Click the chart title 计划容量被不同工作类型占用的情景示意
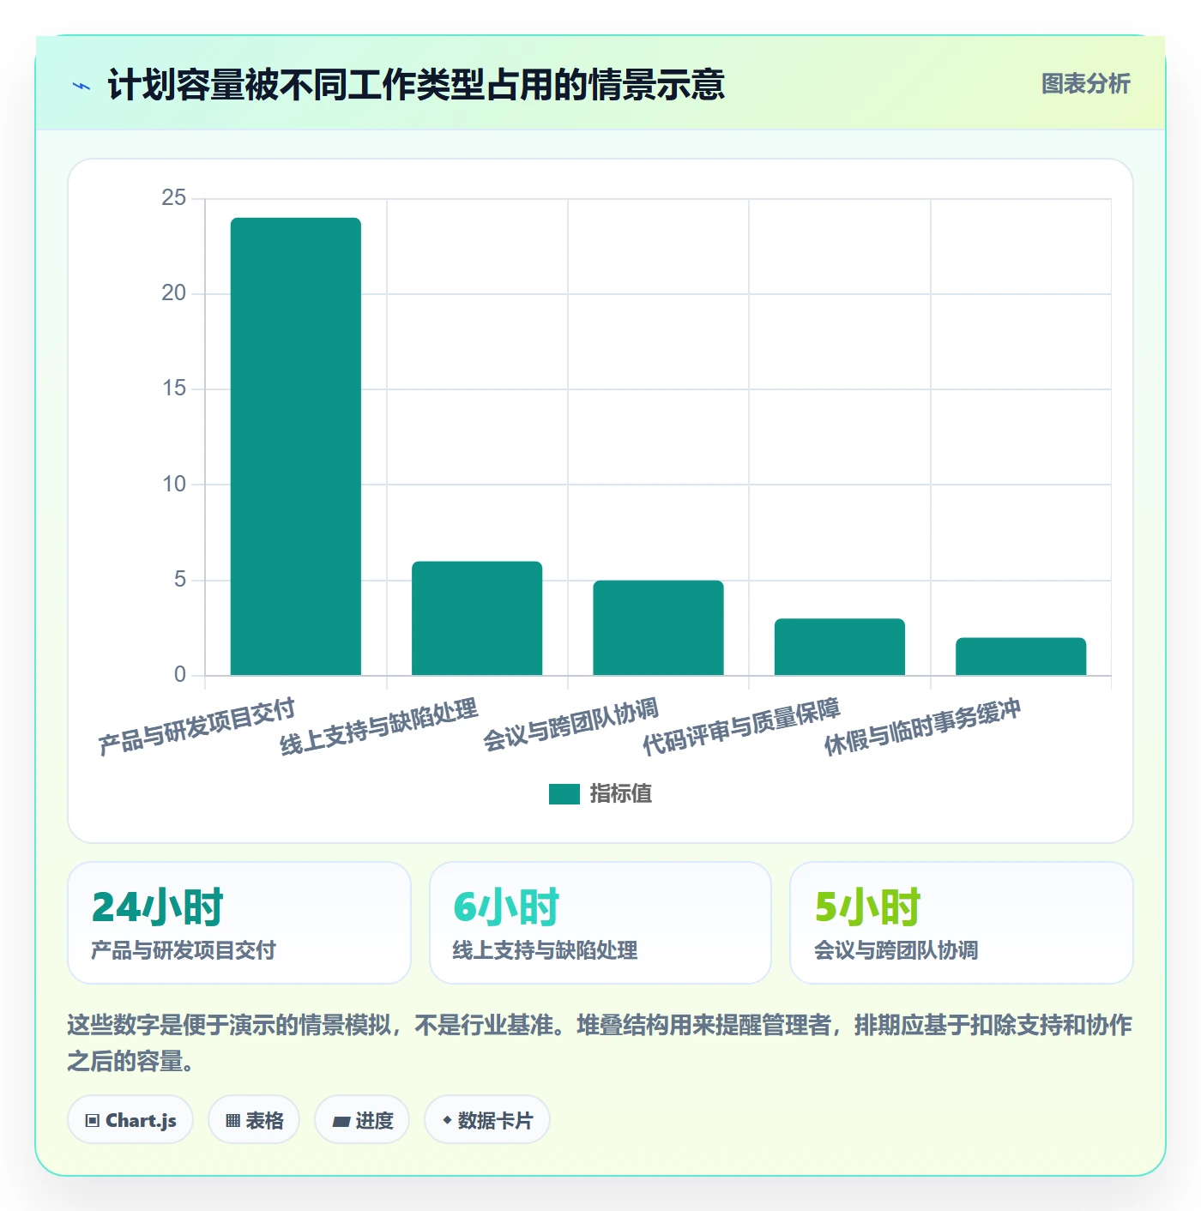Viewport: 1201px width, 1211px height. [x=416, y=85]
